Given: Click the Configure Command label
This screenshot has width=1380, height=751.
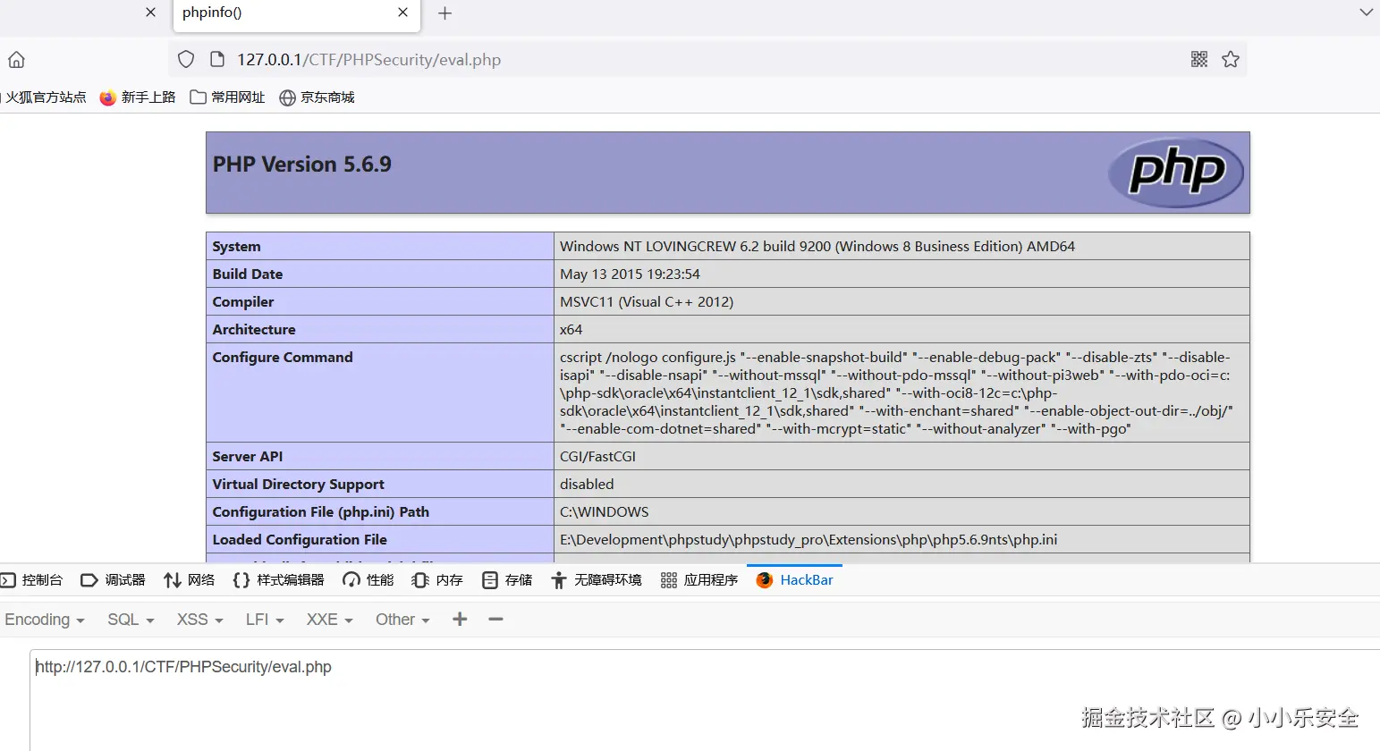Looking at the screenshot, I should coord(283,358).
